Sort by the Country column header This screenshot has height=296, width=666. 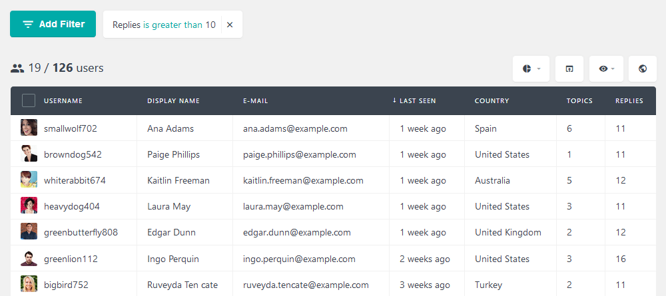pos(492,101)
